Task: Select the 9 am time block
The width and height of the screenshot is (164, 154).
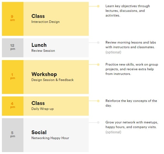Action: pyautogui.click(x=13, y=19)
